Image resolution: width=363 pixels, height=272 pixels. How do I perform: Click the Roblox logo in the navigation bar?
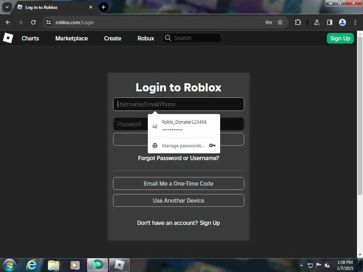8,38
